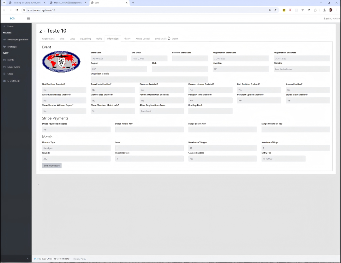Click the IROA event logo image

[x=61, y=61]
